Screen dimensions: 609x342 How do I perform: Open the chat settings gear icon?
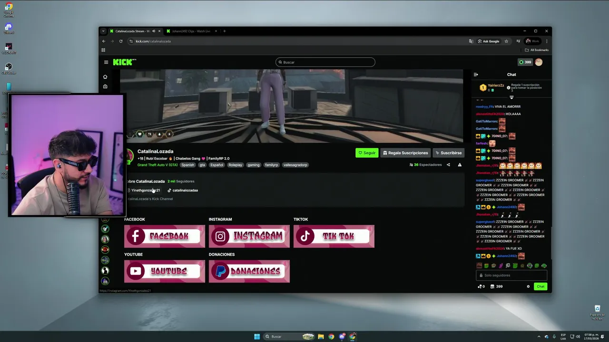[x=528, y=286]
